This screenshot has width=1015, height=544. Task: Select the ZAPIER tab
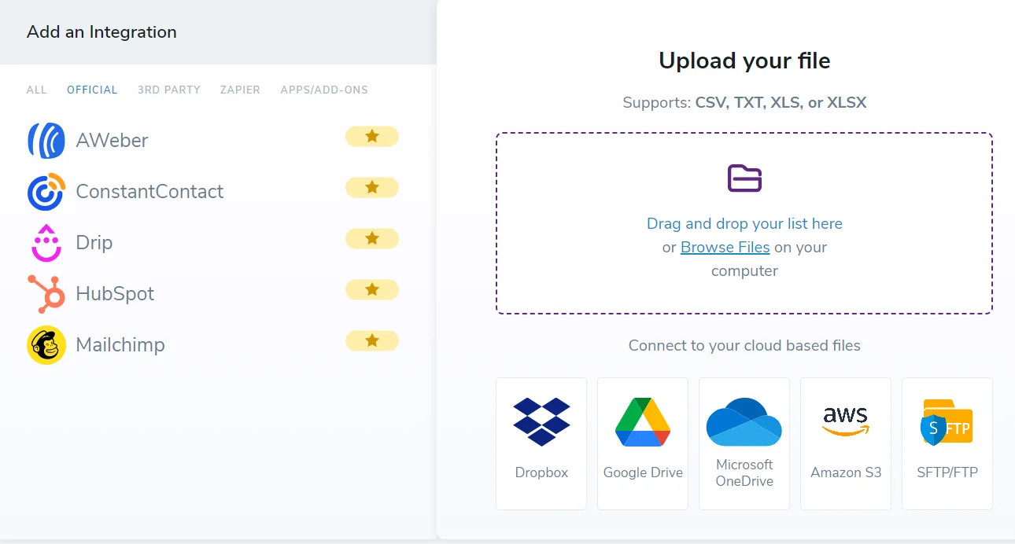(x=240, y=90)
